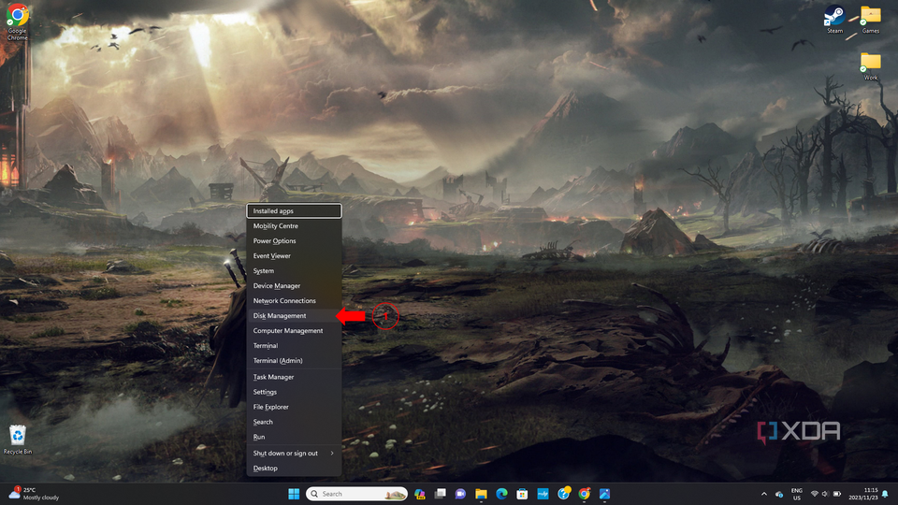Launch Microsoft Edge from taskbar
The image size is (898, 505).
pyautogui.click(x=501, y=494)
